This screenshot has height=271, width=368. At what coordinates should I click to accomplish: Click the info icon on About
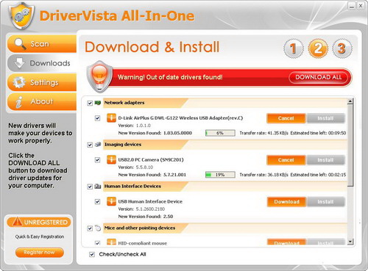pyautogui.click(x=19, y=102)
